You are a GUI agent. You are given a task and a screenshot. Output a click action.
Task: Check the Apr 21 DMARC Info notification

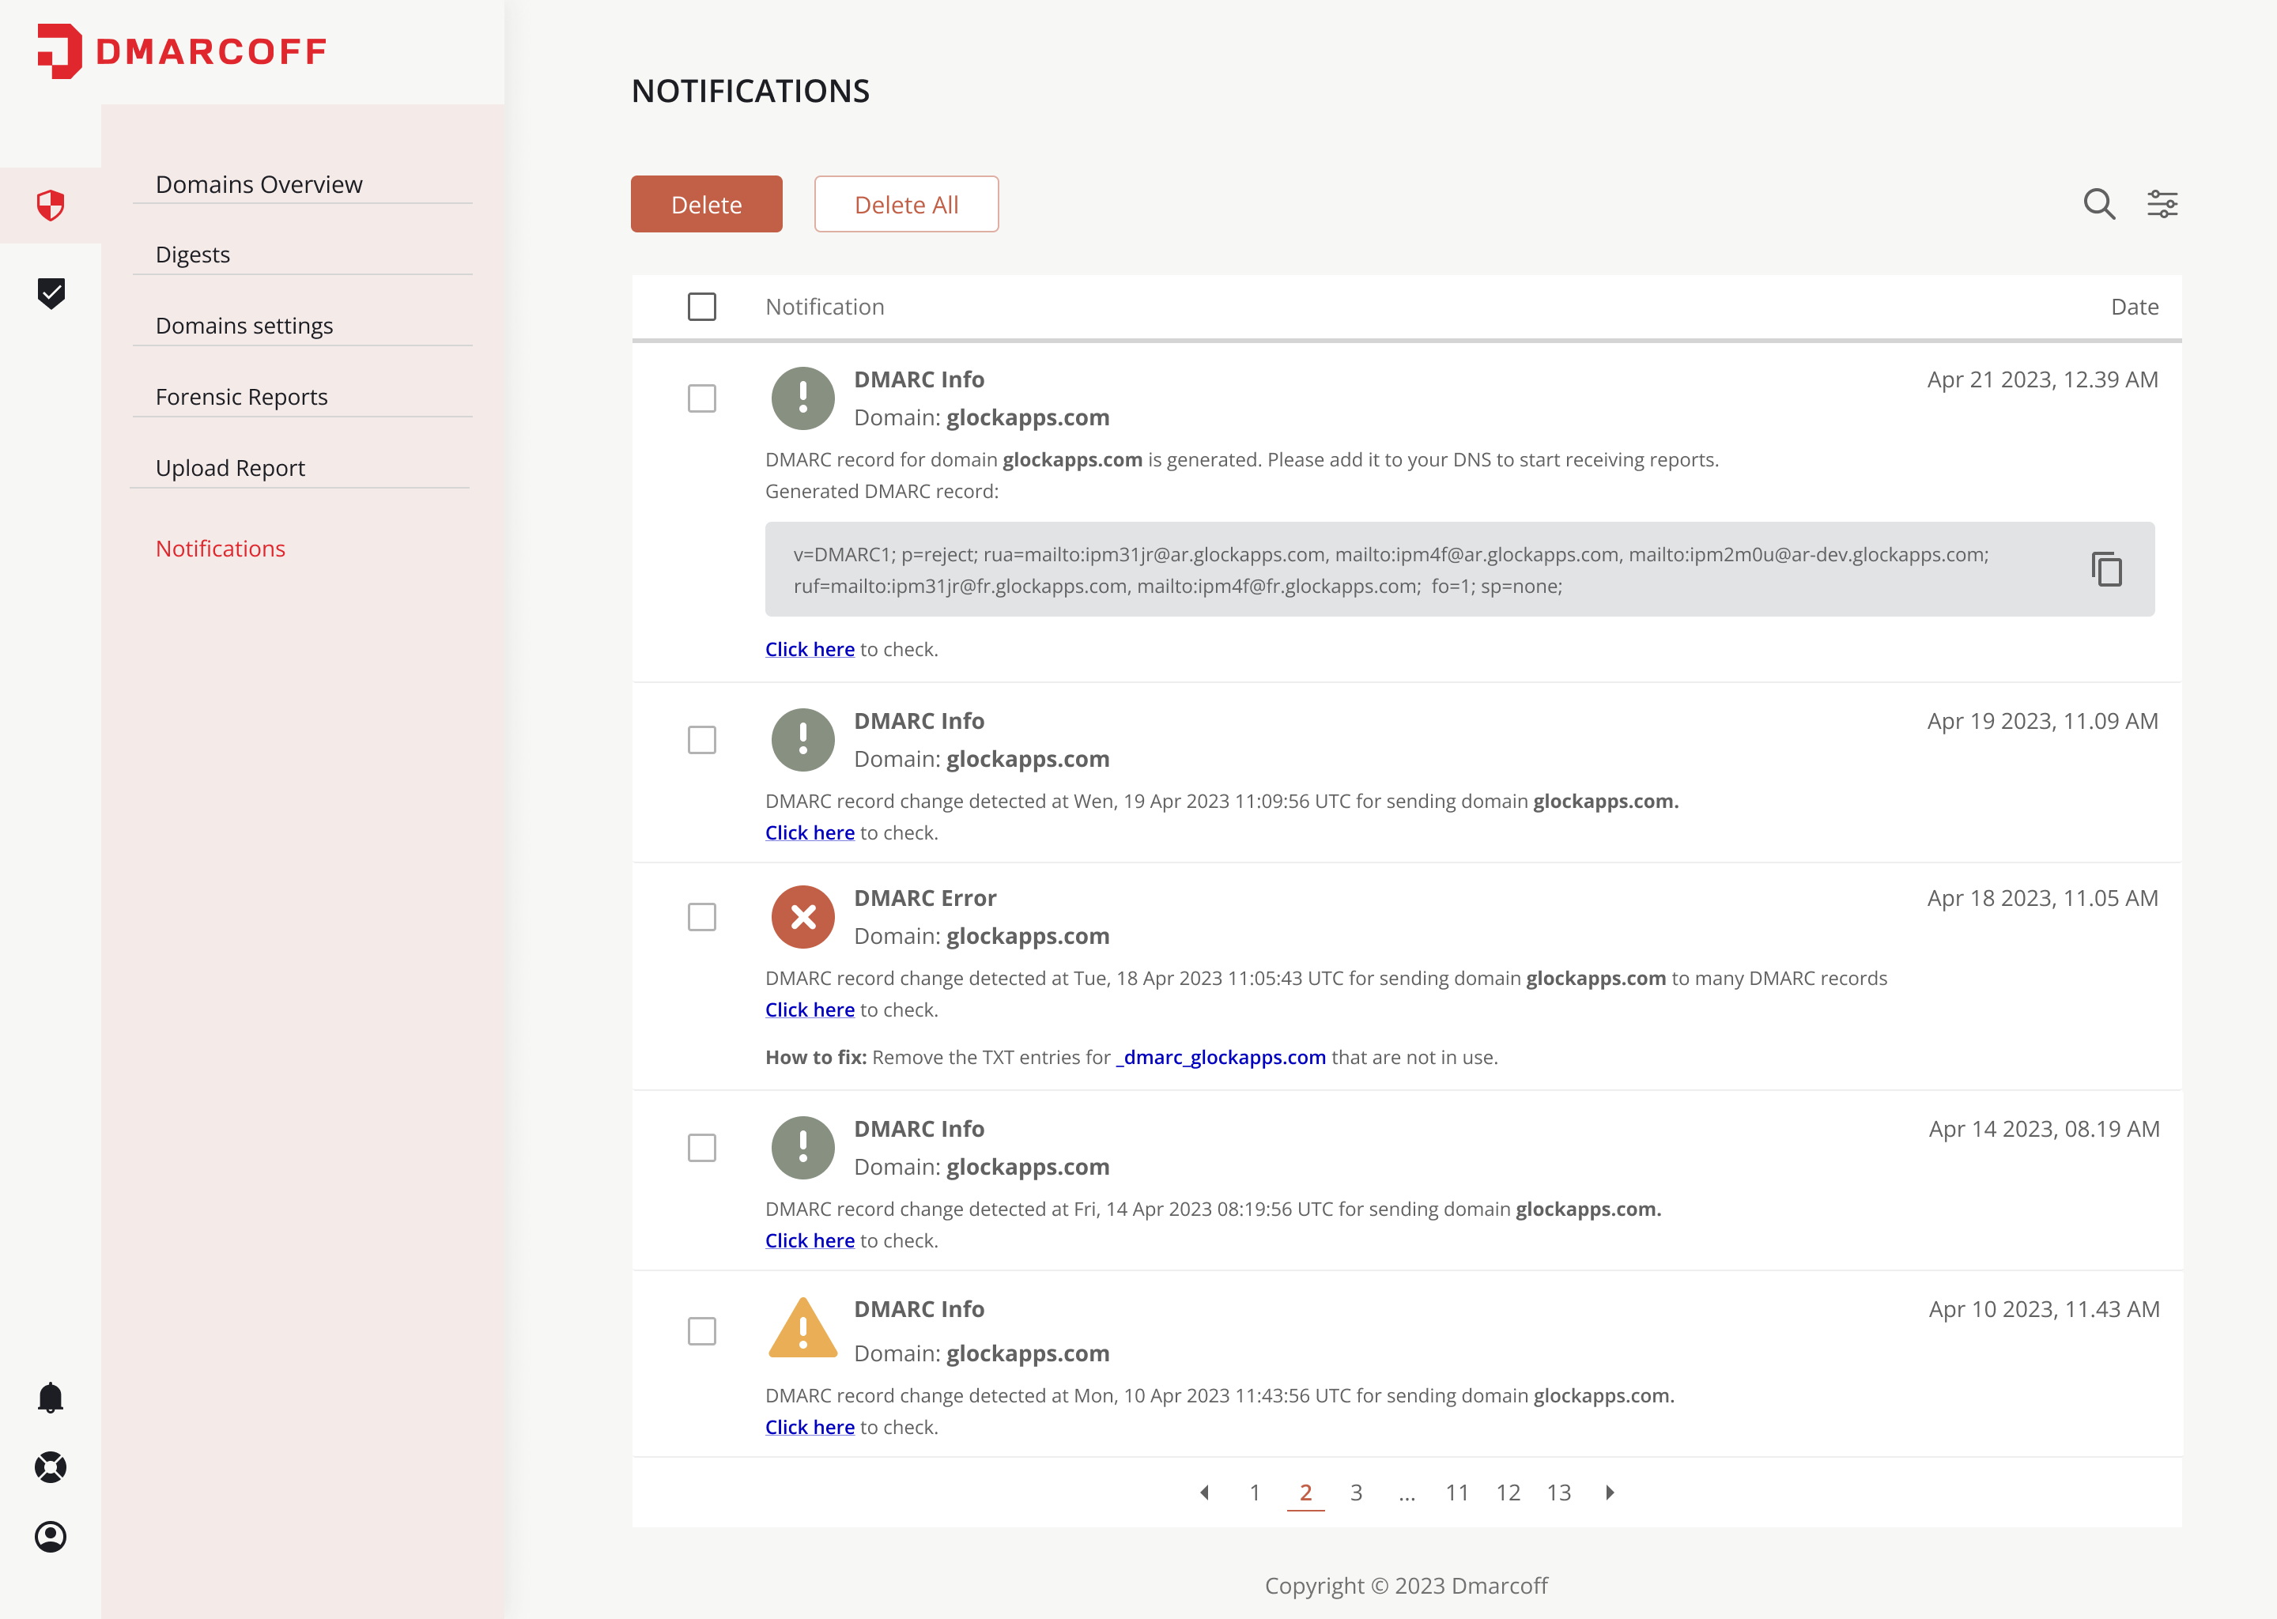coord(702,398)
